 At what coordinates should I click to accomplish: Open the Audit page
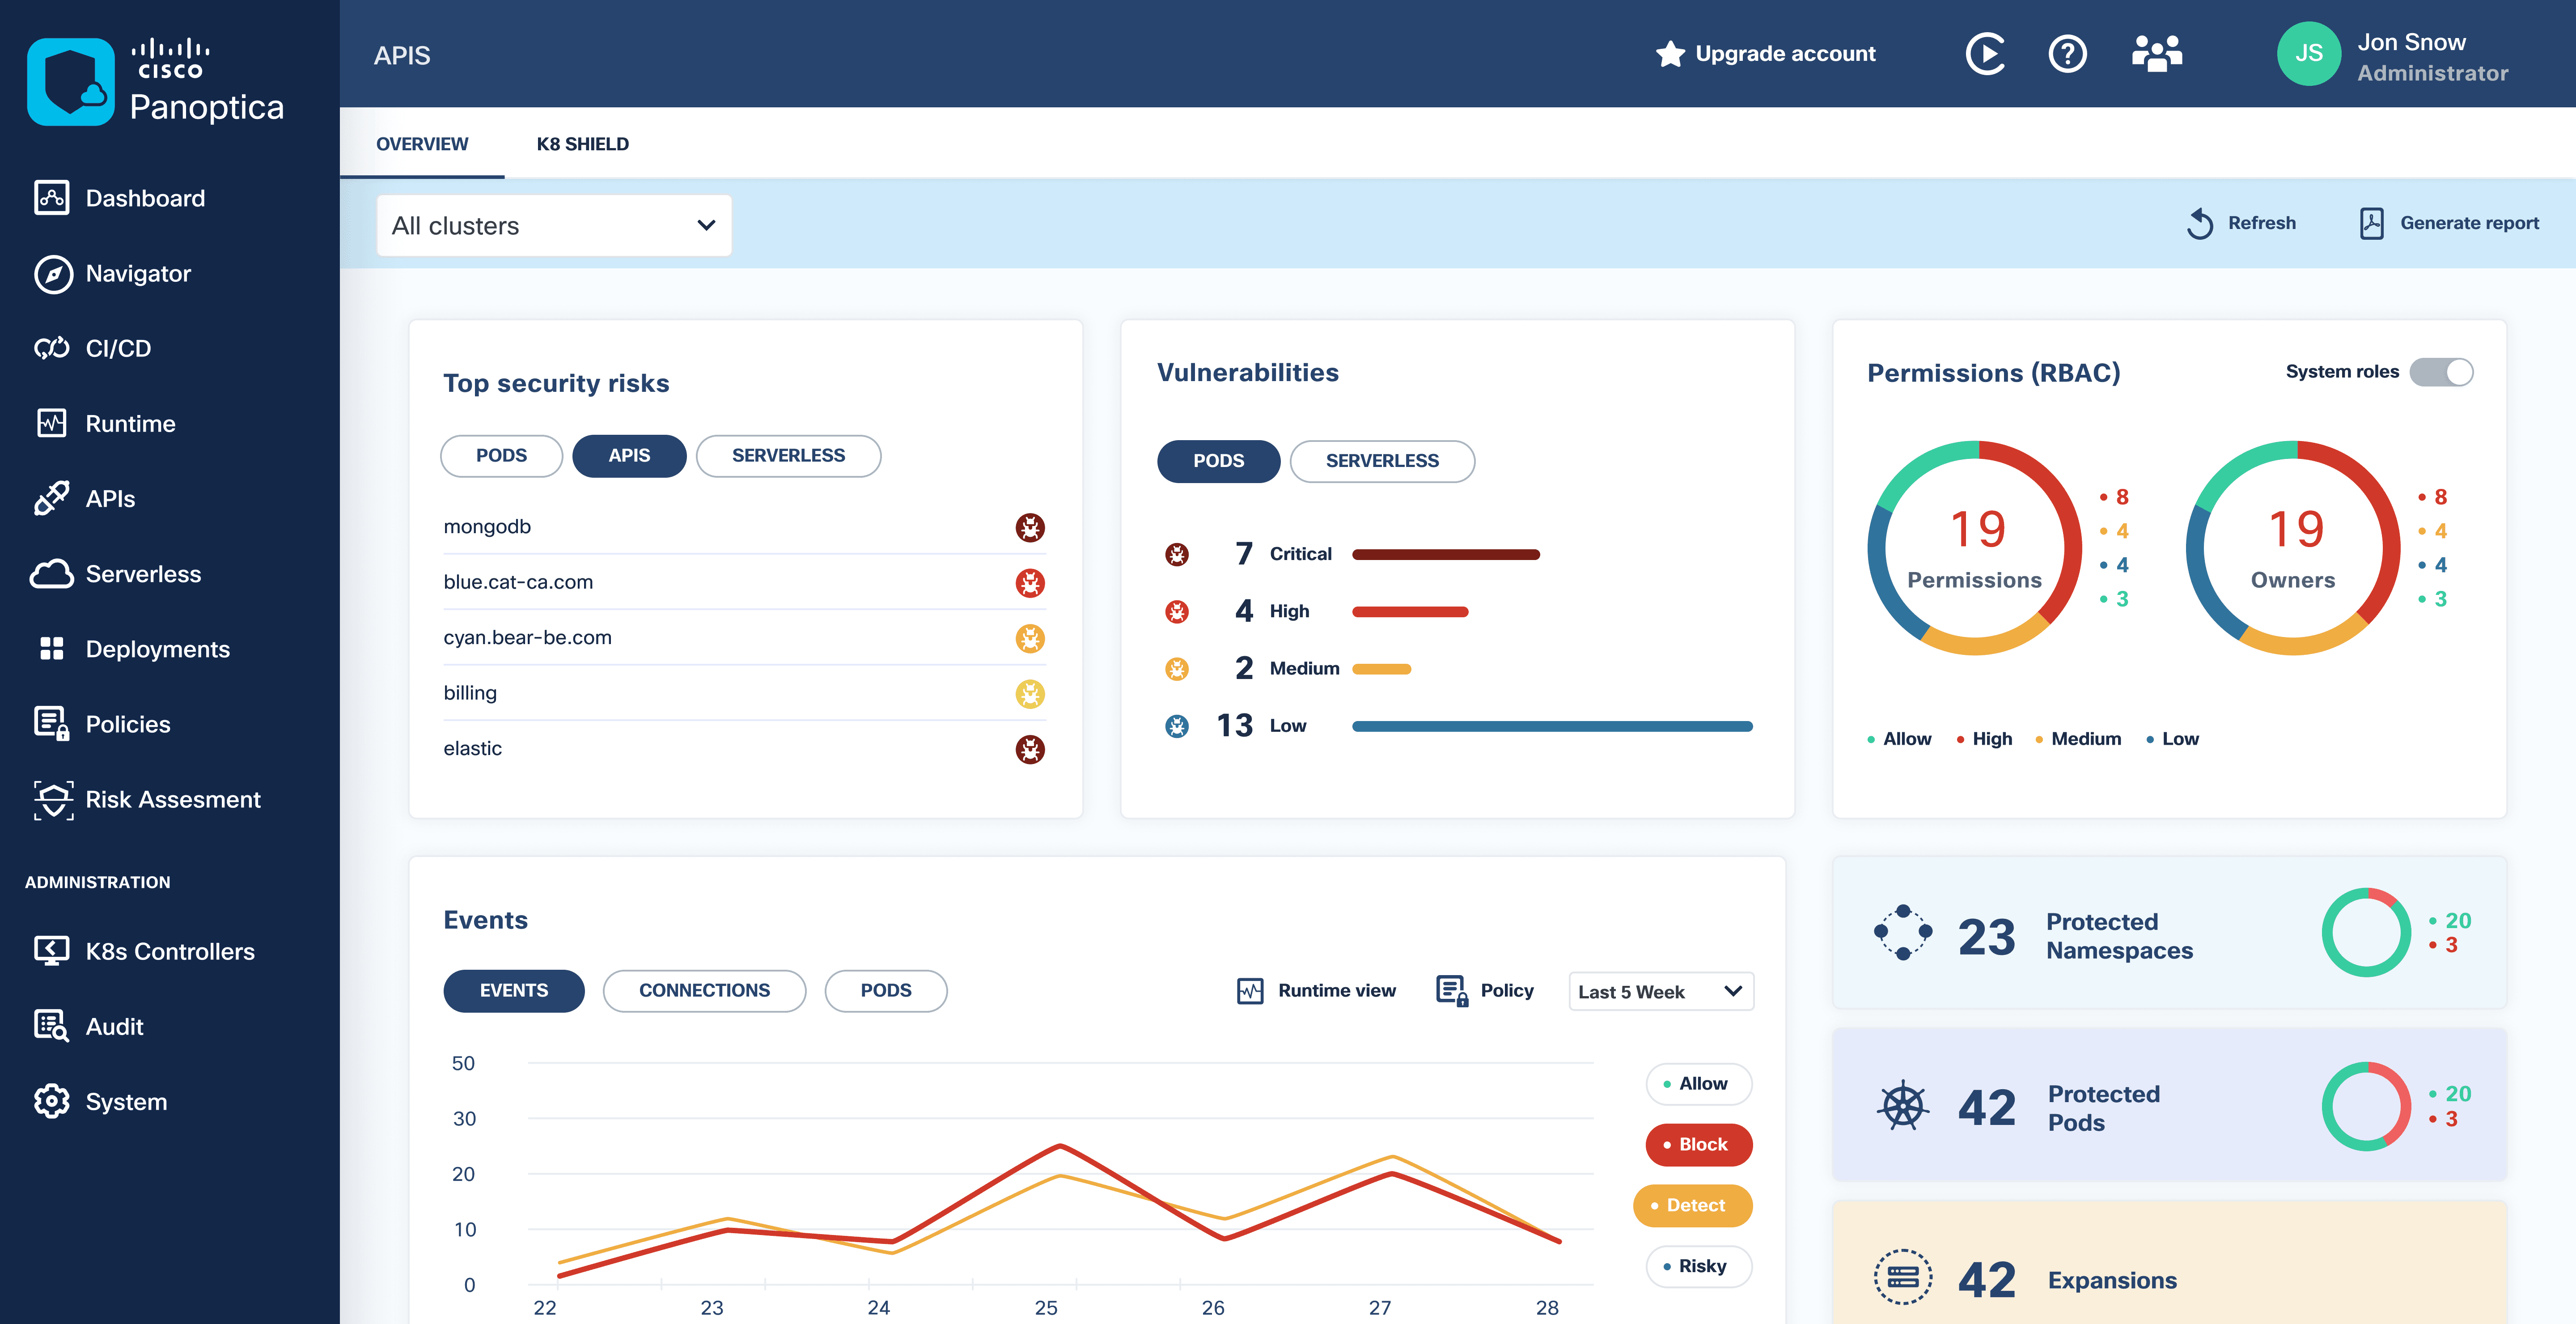115,1026
